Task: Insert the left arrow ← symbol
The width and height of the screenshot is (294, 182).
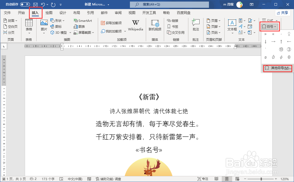Action: click(x=289, y=42)
